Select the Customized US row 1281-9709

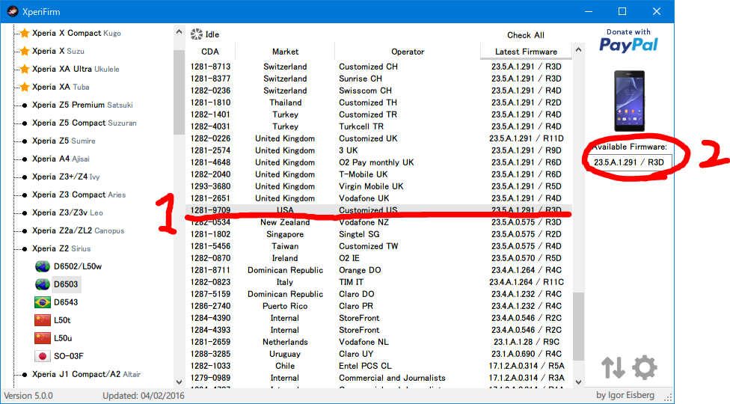[x=378, y=210]
